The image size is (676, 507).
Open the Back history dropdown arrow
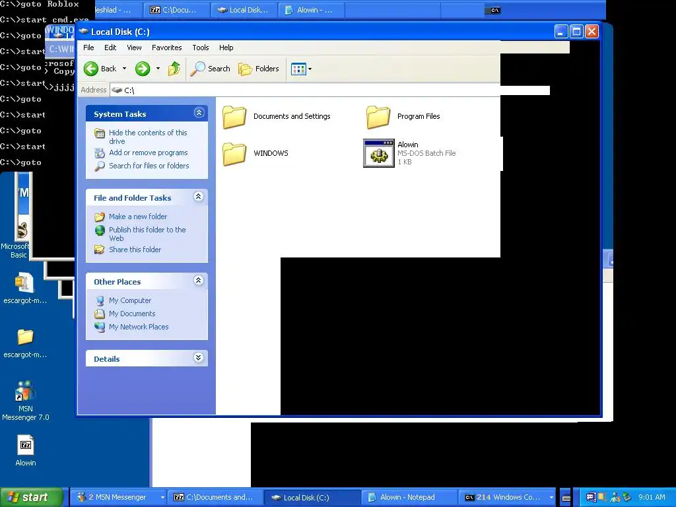(124, 69)
